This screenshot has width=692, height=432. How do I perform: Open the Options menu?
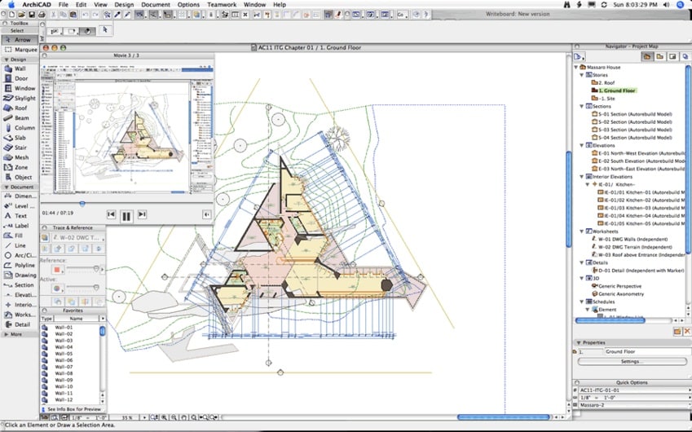tap(188, 4)
